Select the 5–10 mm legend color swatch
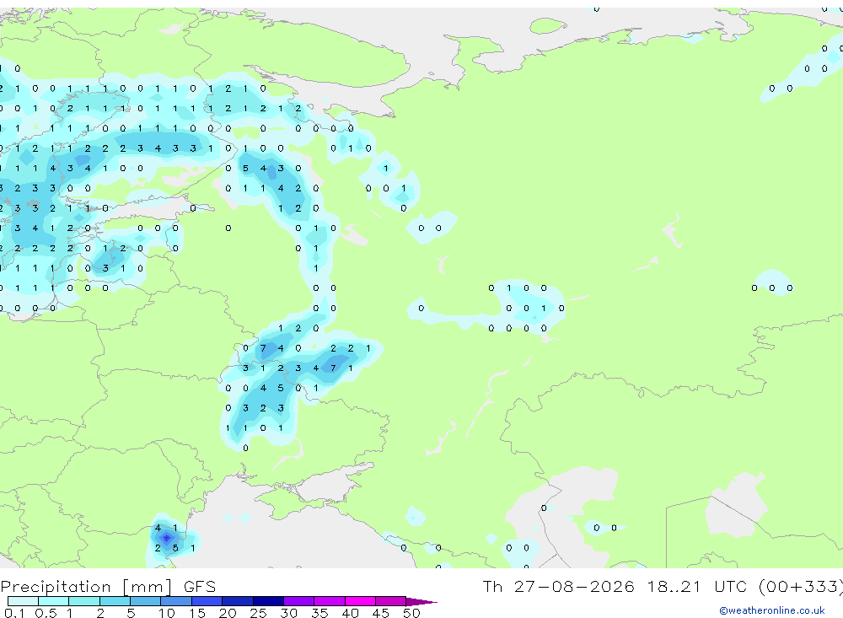The width and height of the screenshot is (843, 618). coord(146,601)
